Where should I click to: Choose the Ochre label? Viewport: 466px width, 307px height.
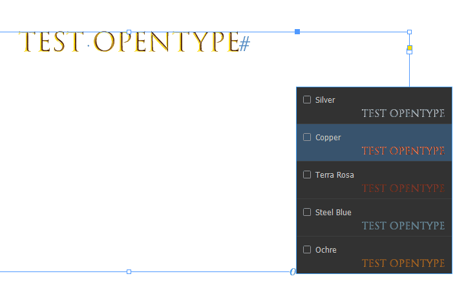coord(326,249)
